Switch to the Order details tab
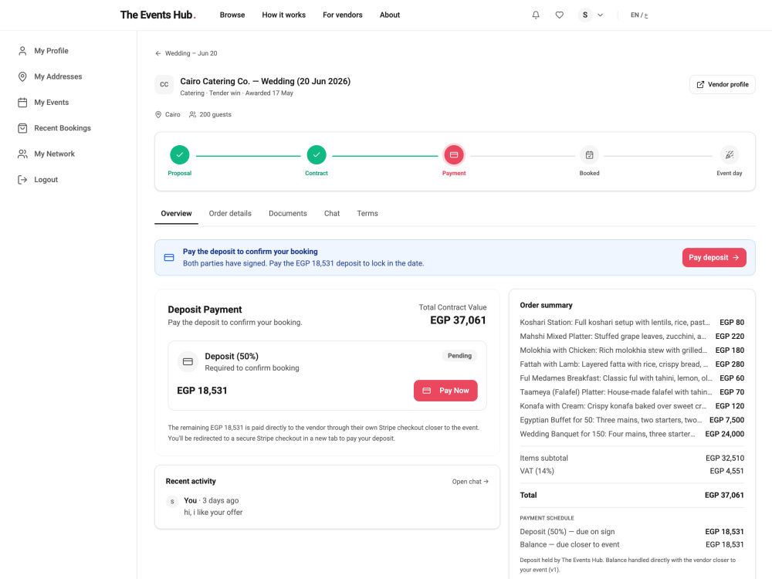Viewport: 772px width, 579px height. tap(230, 213)
